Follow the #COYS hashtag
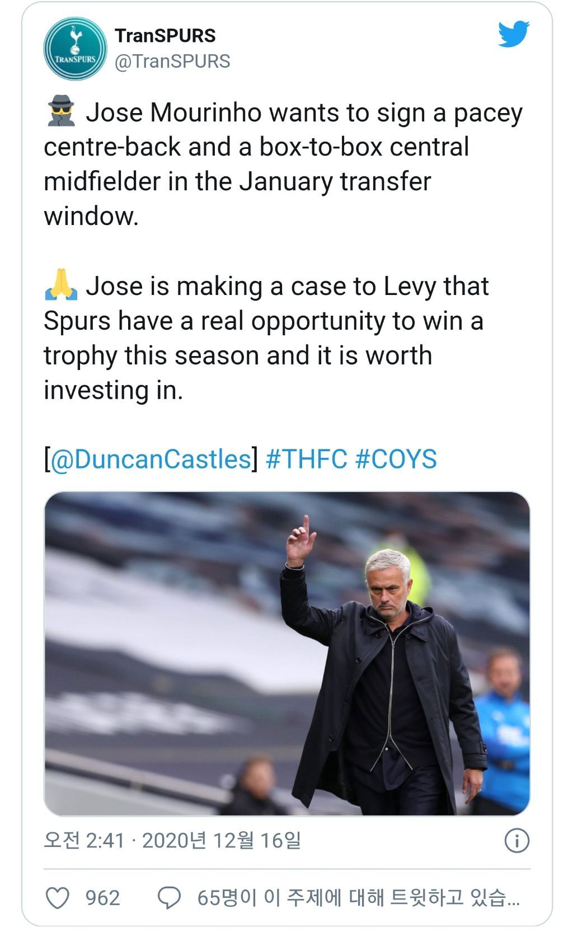 (396, 459)
